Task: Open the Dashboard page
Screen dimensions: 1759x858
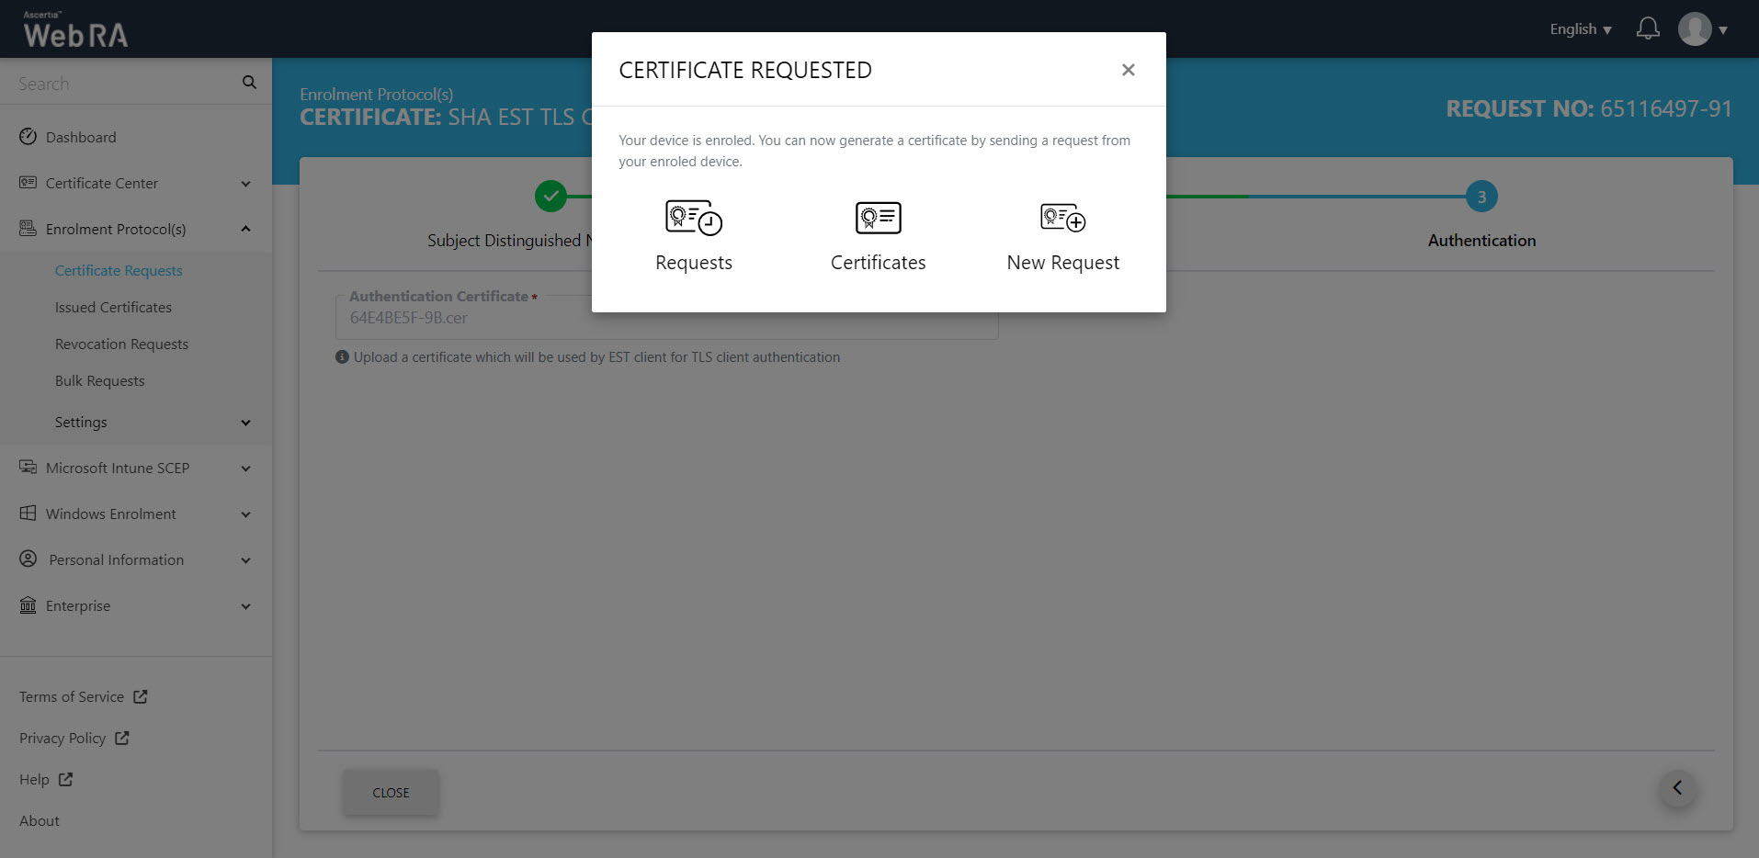Action: tap(81, 138)
